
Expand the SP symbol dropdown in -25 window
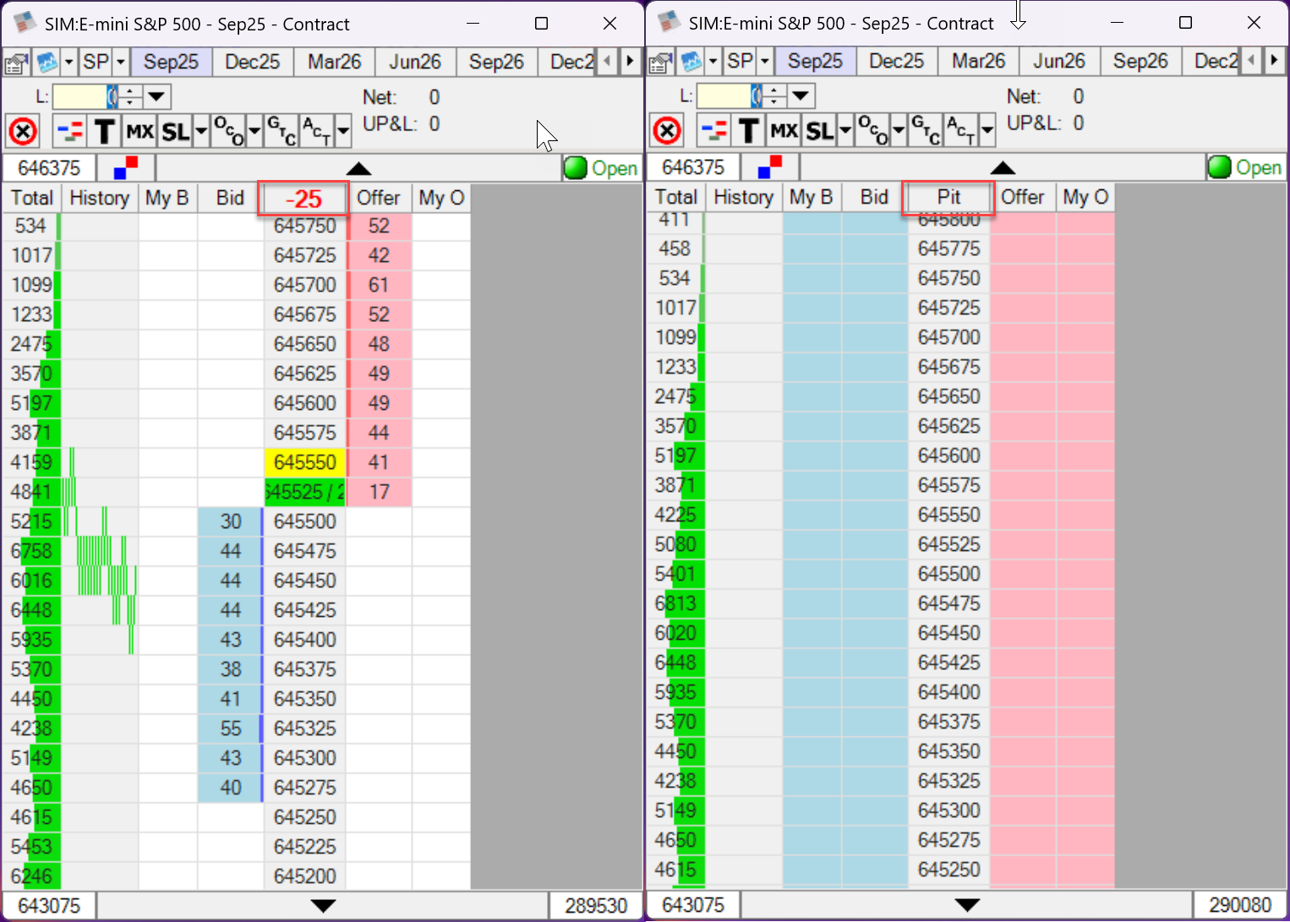point(121,63)
